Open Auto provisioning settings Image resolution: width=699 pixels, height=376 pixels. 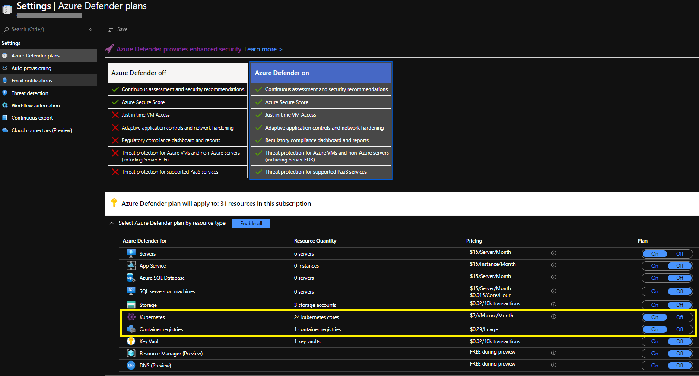click(x=48, y=68)
